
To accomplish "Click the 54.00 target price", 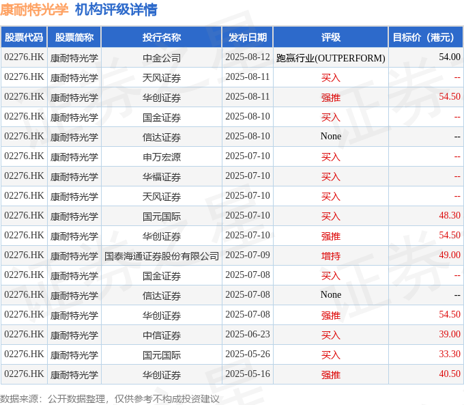I will (450, 57).
